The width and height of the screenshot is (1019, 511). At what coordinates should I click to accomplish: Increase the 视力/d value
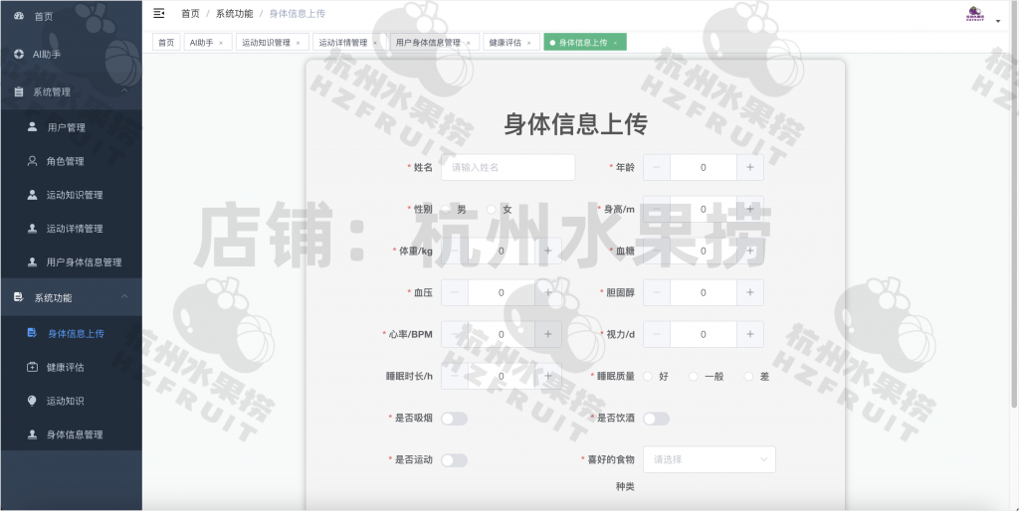point(750,334)
